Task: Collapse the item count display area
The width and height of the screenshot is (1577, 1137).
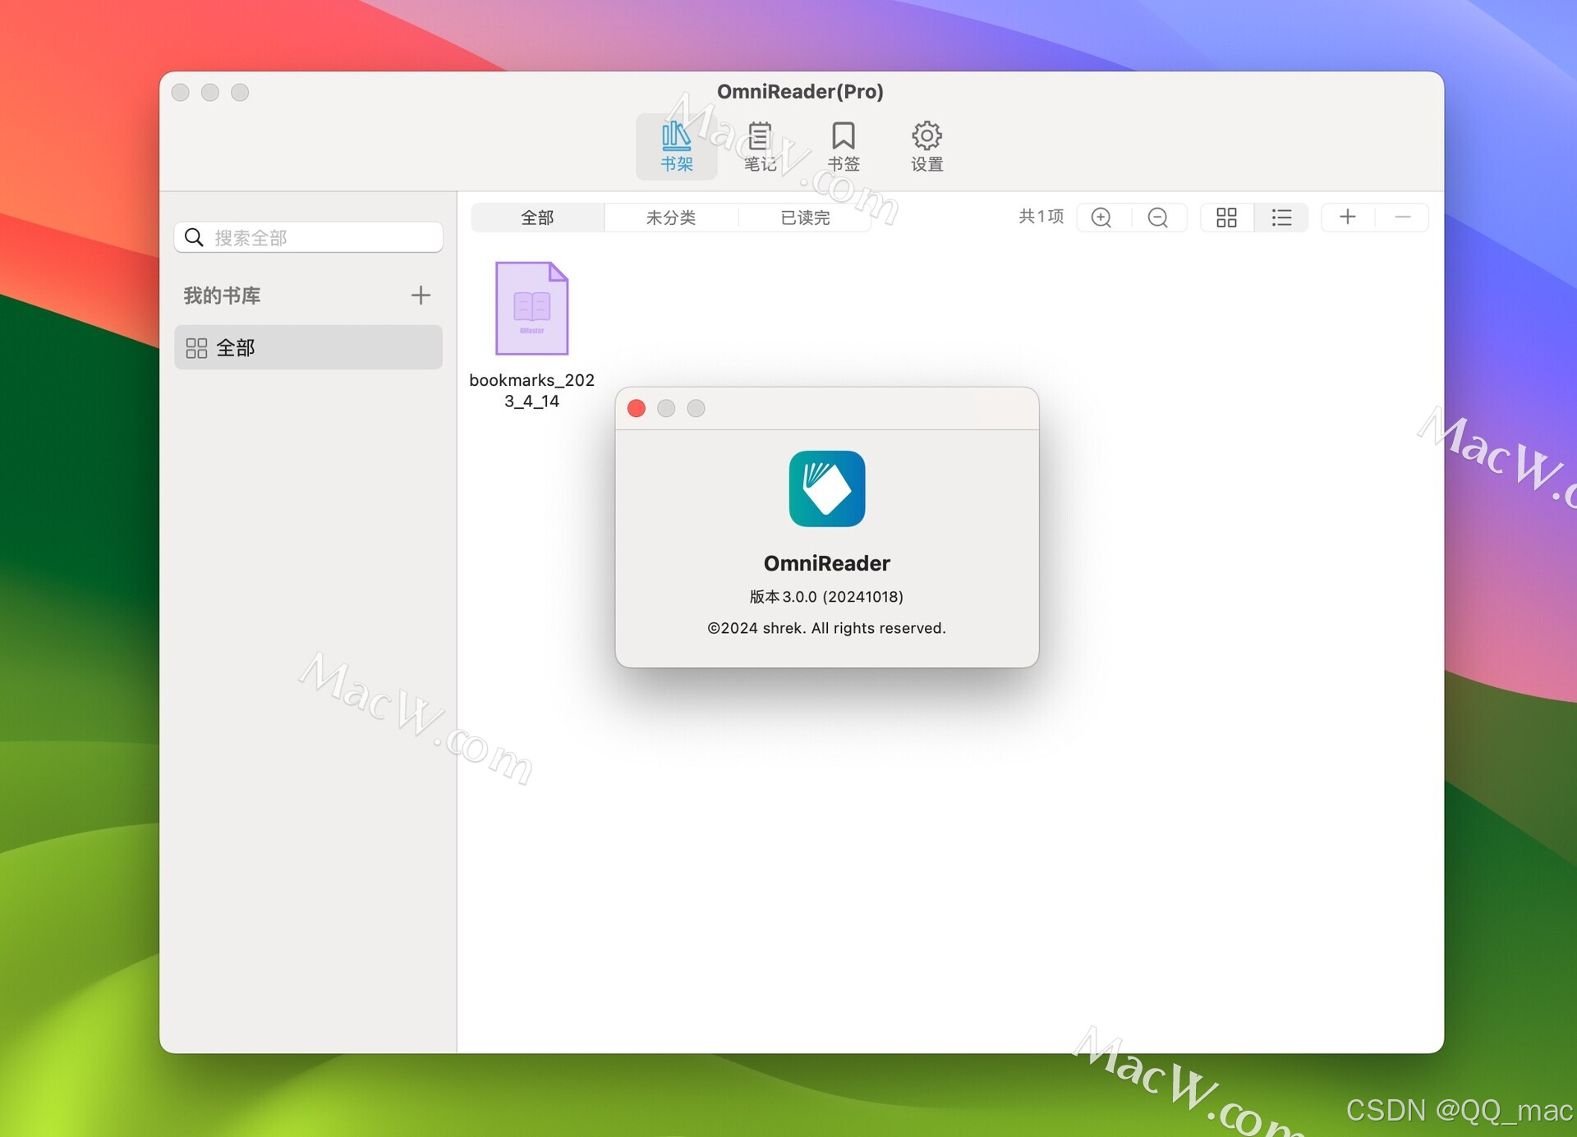Action: coord(1400,218)
